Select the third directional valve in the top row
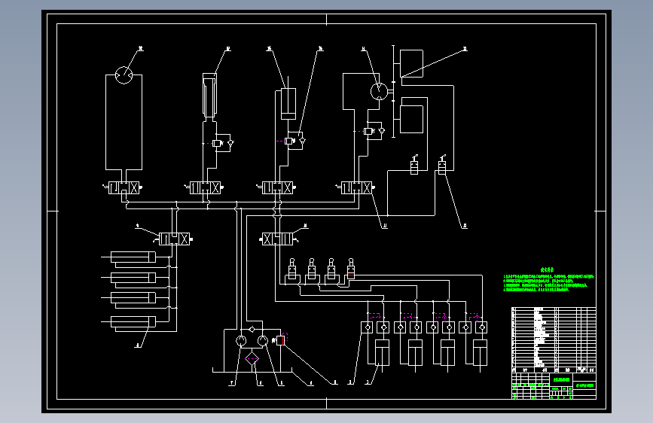 (x=277, y=187)
